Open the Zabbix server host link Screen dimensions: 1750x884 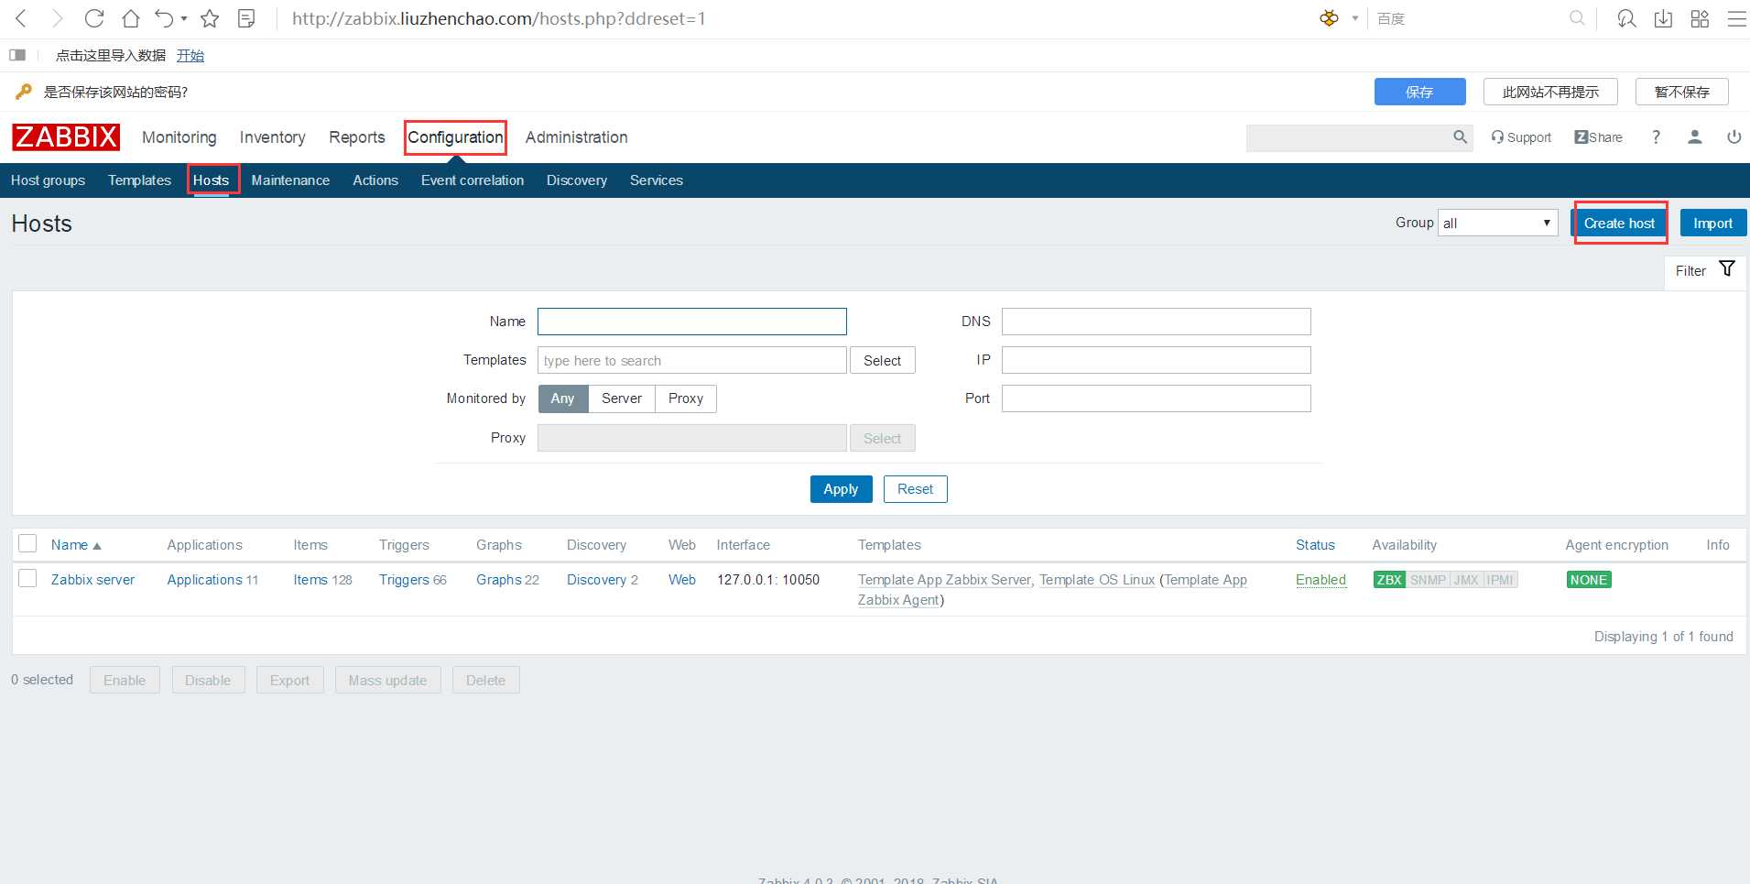[92, 580]
